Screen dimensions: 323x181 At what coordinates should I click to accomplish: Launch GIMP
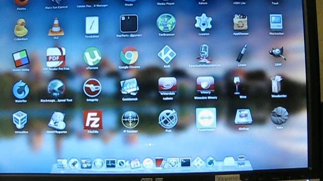[278, 53]
